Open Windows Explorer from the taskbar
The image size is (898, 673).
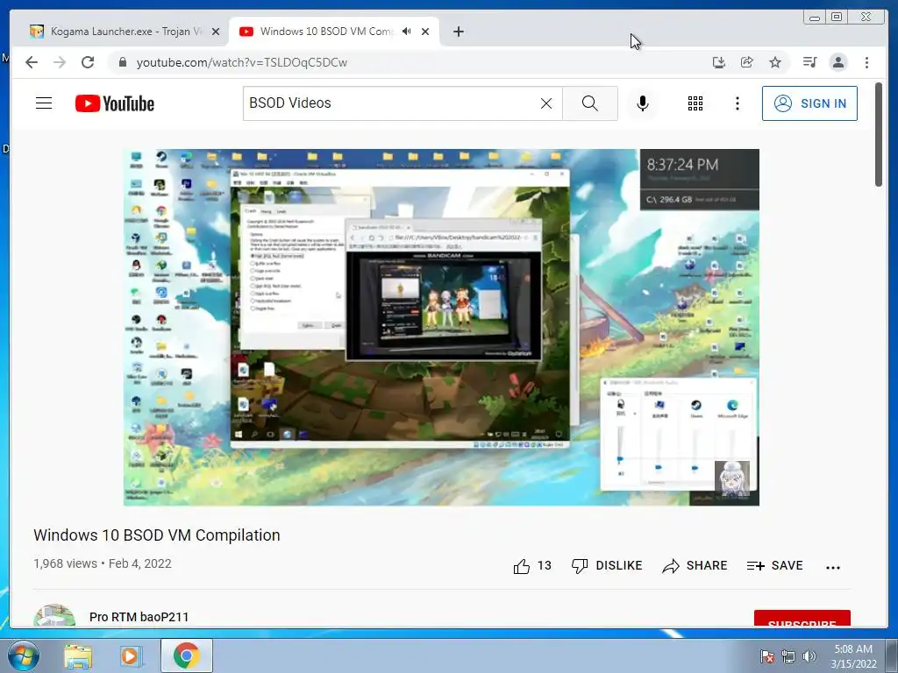(x=78, y=655)
